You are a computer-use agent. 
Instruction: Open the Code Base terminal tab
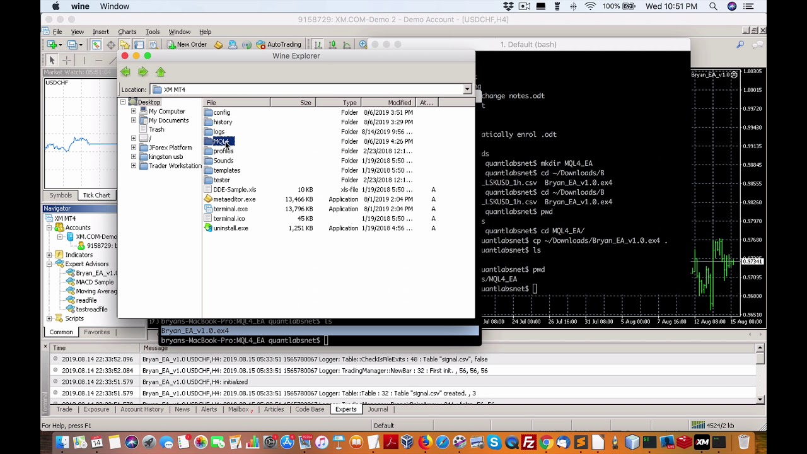point(310,409)
